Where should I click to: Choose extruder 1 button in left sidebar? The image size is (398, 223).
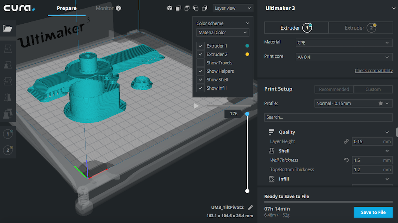[8, 134]
